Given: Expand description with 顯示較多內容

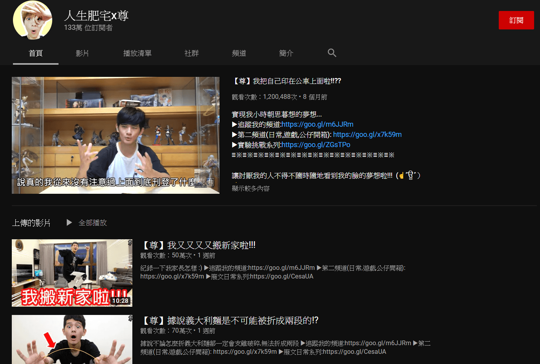Looking at the screenshot, I should coord(251,189).
